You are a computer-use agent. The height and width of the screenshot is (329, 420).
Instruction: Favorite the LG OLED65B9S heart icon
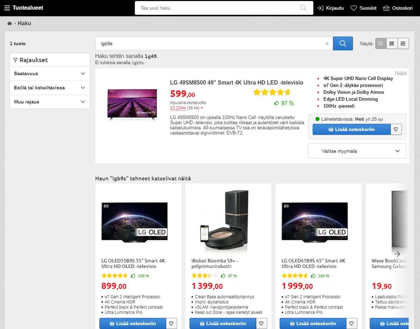pyautogui.click(x=351, y=323)
